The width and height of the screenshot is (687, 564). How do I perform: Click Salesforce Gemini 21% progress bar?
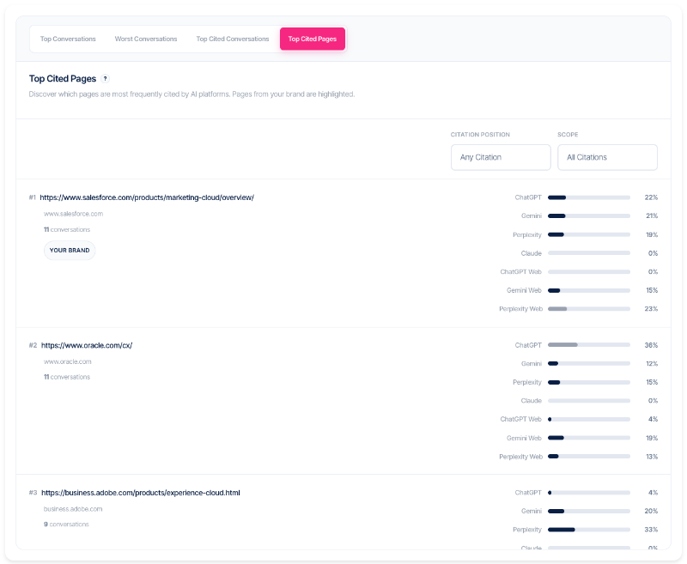pyautogui.click(x=589, y=215)
